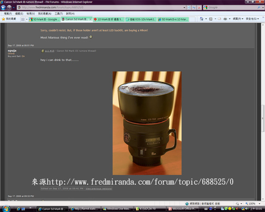Click the post icon next to 'p.1 #15'
The height and width of the screenshot is (212, 265).
tap(43, 51)
